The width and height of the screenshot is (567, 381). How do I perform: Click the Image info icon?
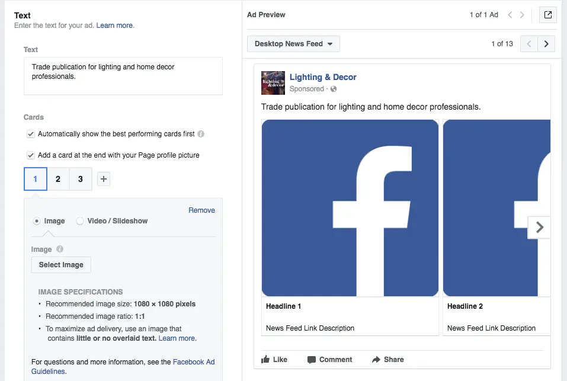pyautogui.click(x=60, y=249)
